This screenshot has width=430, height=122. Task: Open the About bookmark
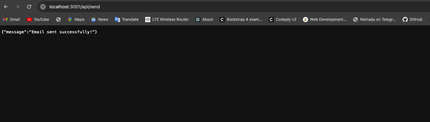204,20
